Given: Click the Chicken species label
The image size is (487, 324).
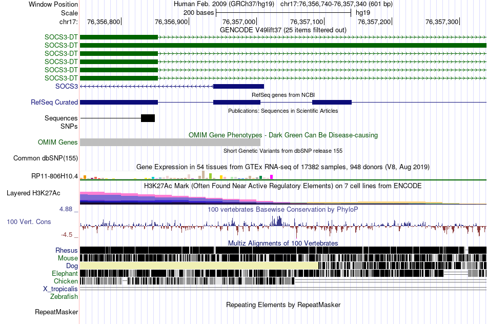Looking at the screenshot, I should coord(66,281).
